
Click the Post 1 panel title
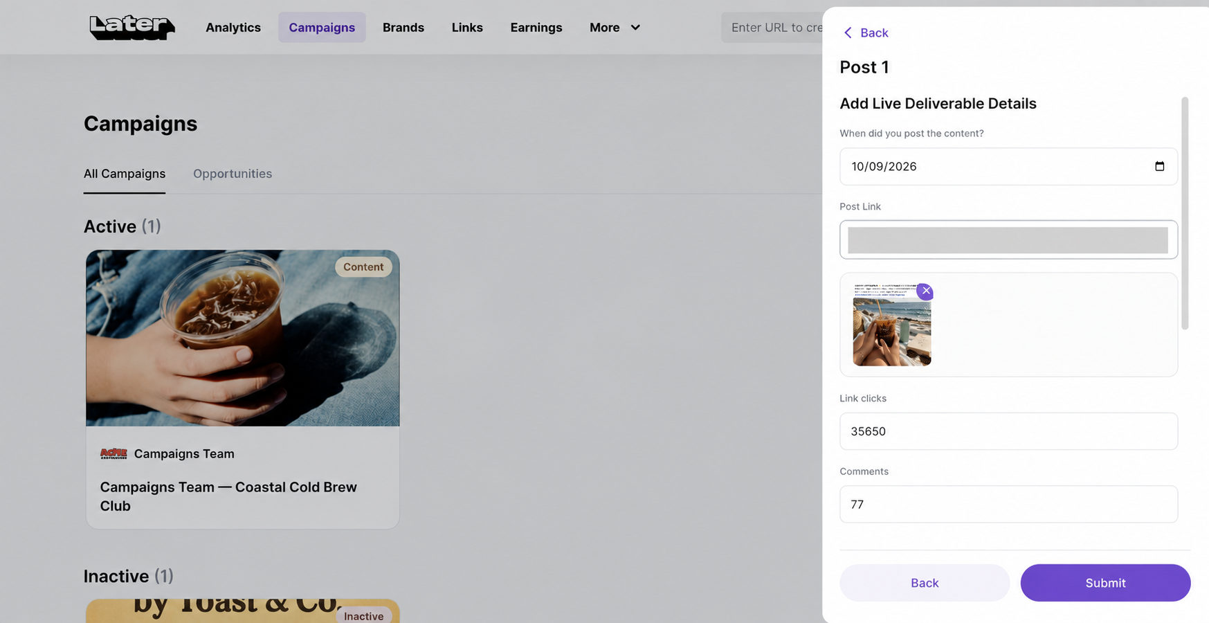click(864, 67)
